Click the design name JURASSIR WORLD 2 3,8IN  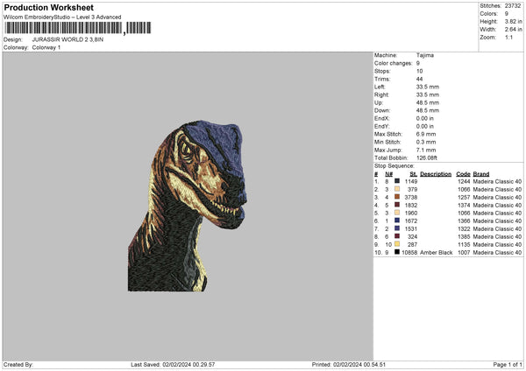[68, 39]
